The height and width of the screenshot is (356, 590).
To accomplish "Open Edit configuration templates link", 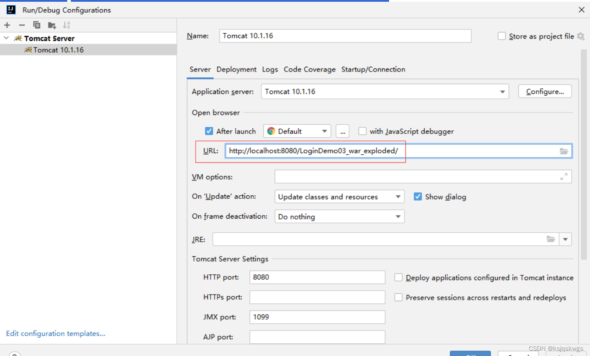I will (56, 334).
